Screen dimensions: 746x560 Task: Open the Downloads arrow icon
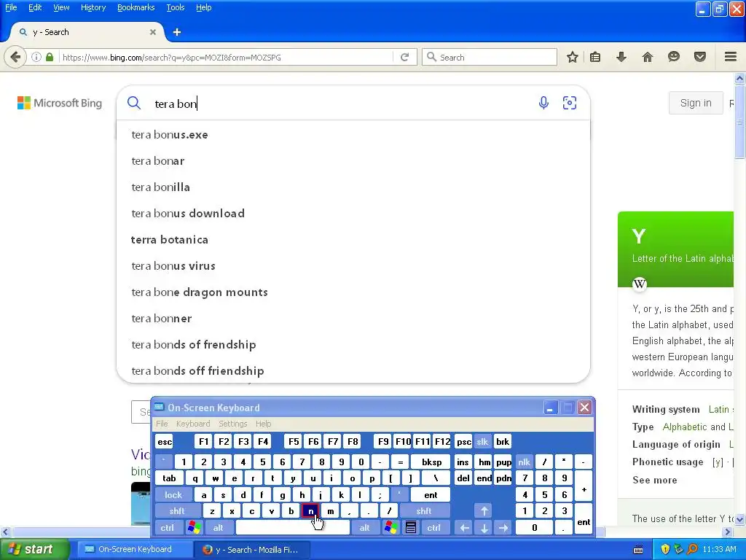(621, 57)
